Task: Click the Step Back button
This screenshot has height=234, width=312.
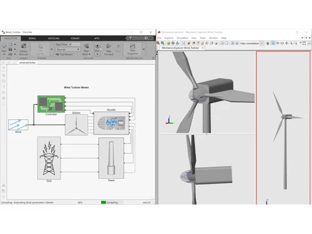Action: (x=86, y=49)
